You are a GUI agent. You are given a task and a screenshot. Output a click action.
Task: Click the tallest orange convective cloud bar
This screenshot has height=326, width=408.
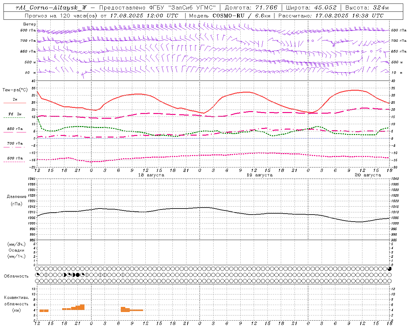82,307
